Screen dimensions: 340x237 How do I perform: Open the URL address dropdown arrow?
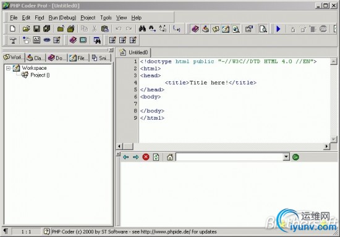286,157
